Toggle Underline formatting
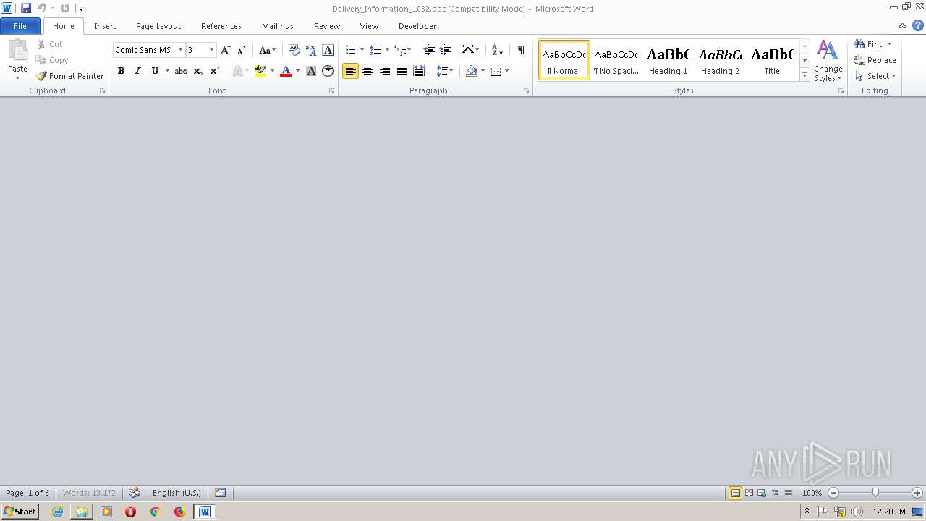Screen dimensions: 926x521 [155, 71]
